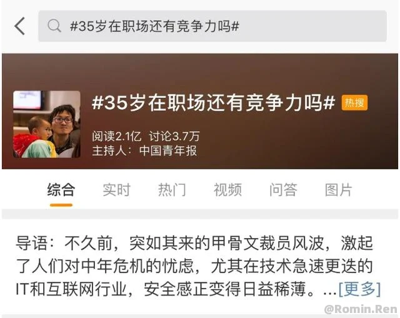Tap the brown topic header banner

coord(200,111)
